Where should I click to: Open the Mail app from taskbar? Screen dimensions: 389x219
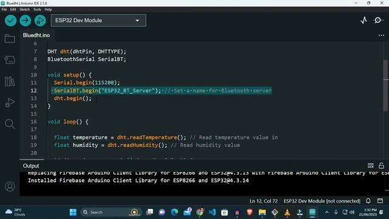pyautogui.click(x=187, y=212)
